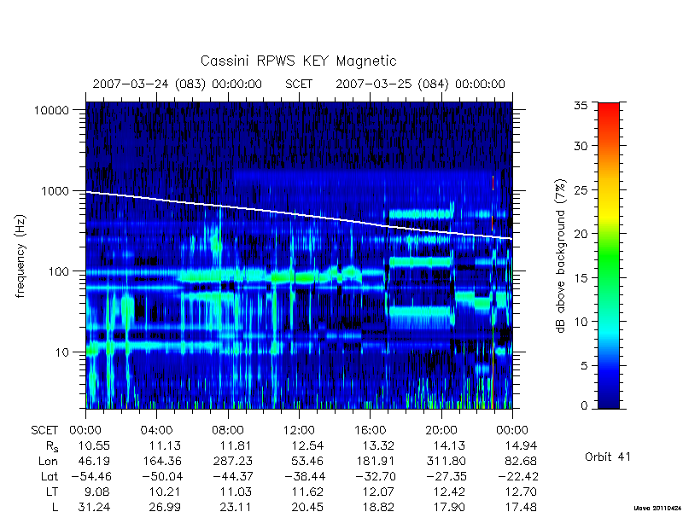Click the 100 frequency tick label
The image size is (683, 512).
pos(58,271)
